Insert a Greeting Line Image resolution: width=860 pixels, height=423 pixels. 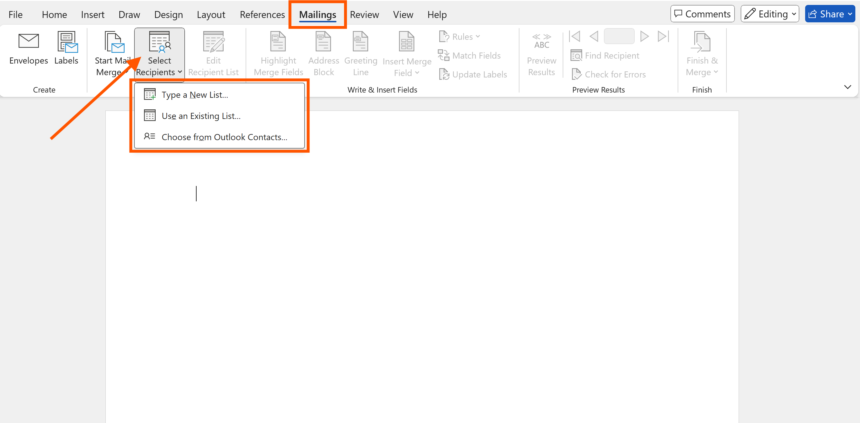(361, 54)
